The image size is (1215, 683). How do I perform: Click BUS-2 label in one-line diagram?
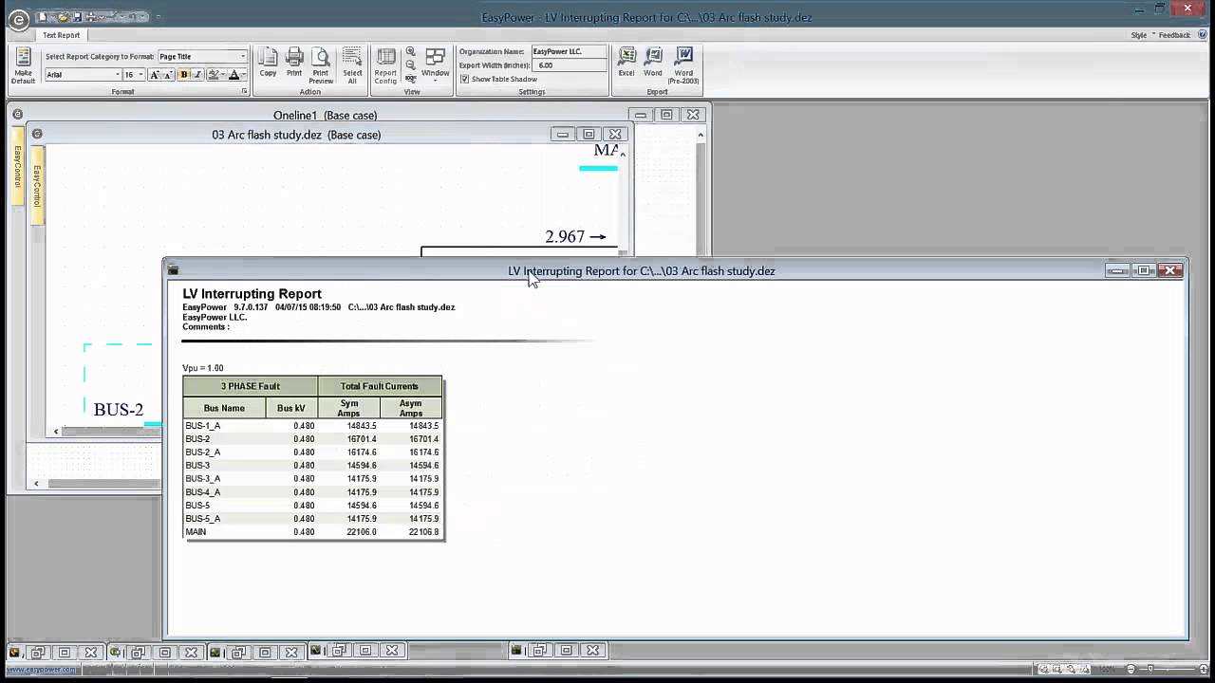(x=119, y=410)
